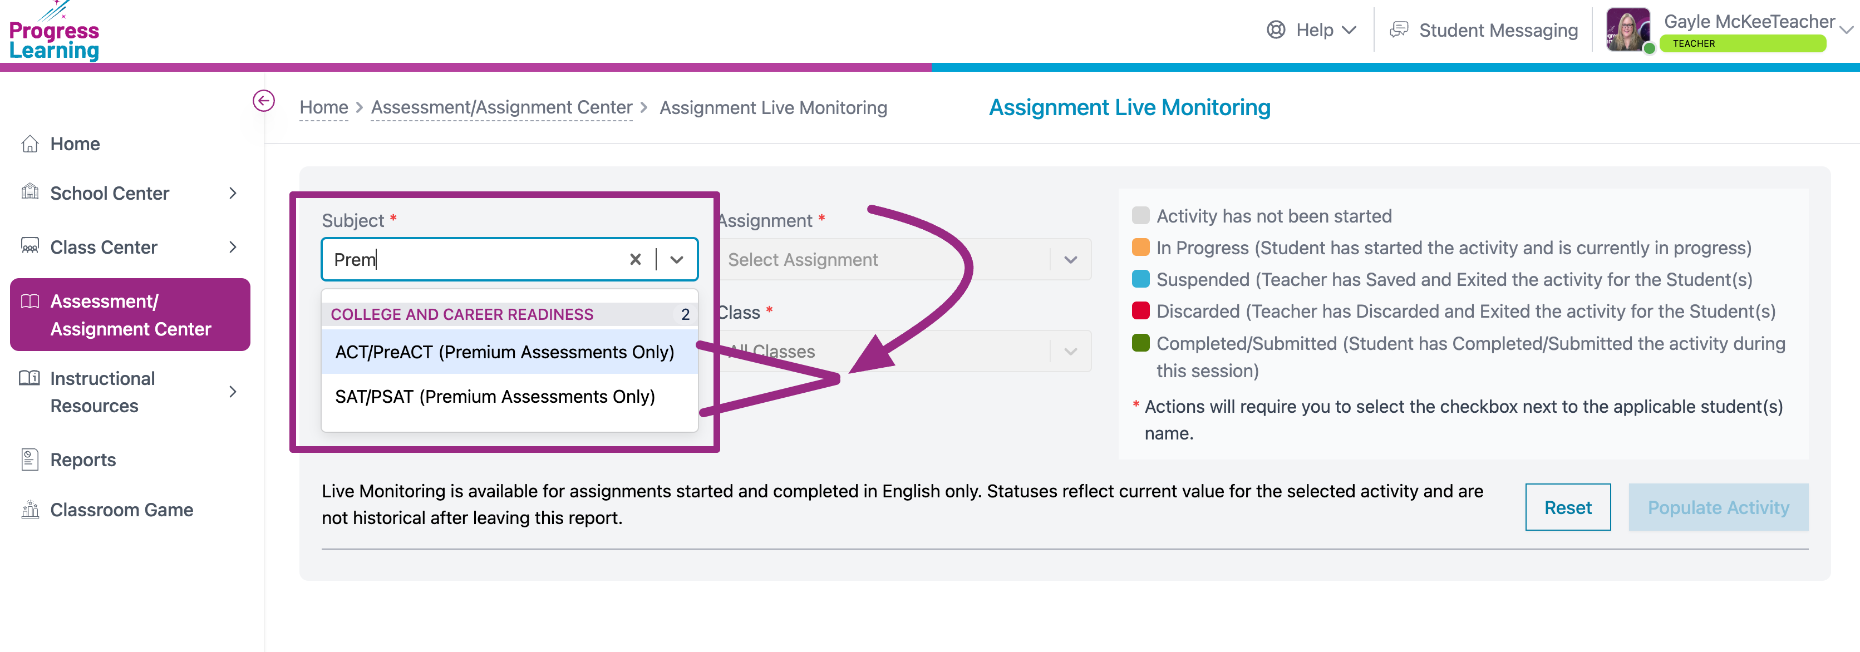Click the Home house icon in sidebar

29,144
